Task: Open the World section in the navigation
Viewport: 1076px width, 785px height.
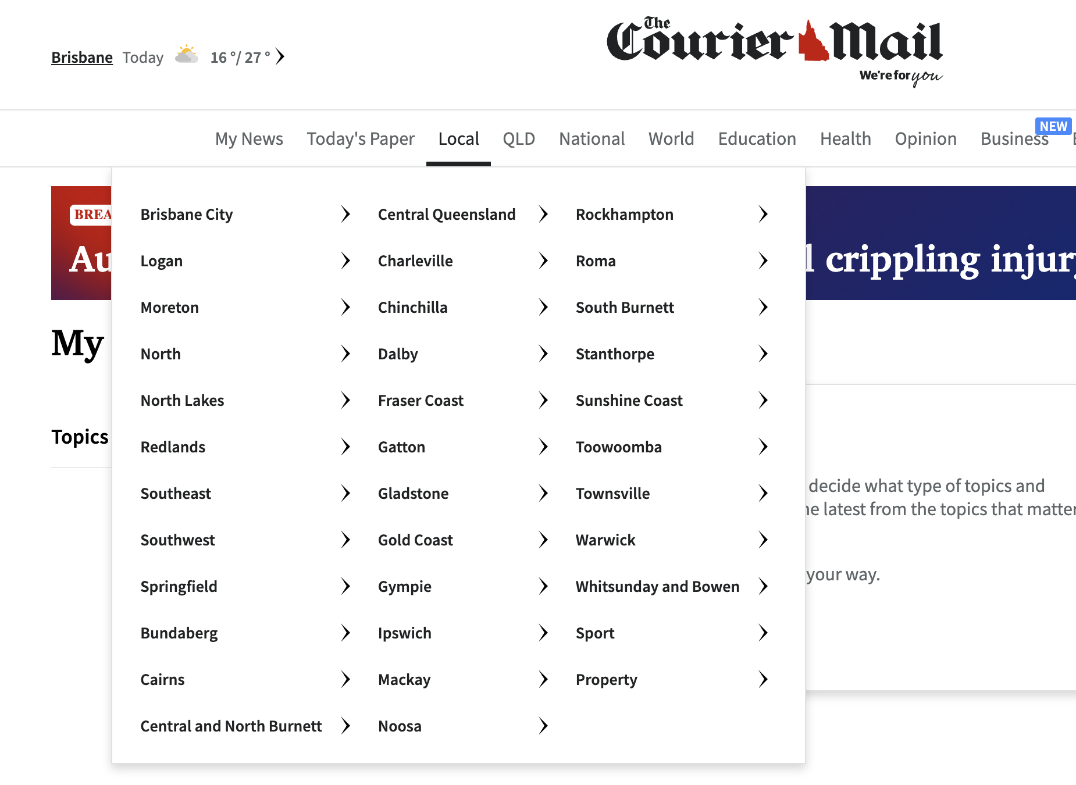Action: point(671,138)
